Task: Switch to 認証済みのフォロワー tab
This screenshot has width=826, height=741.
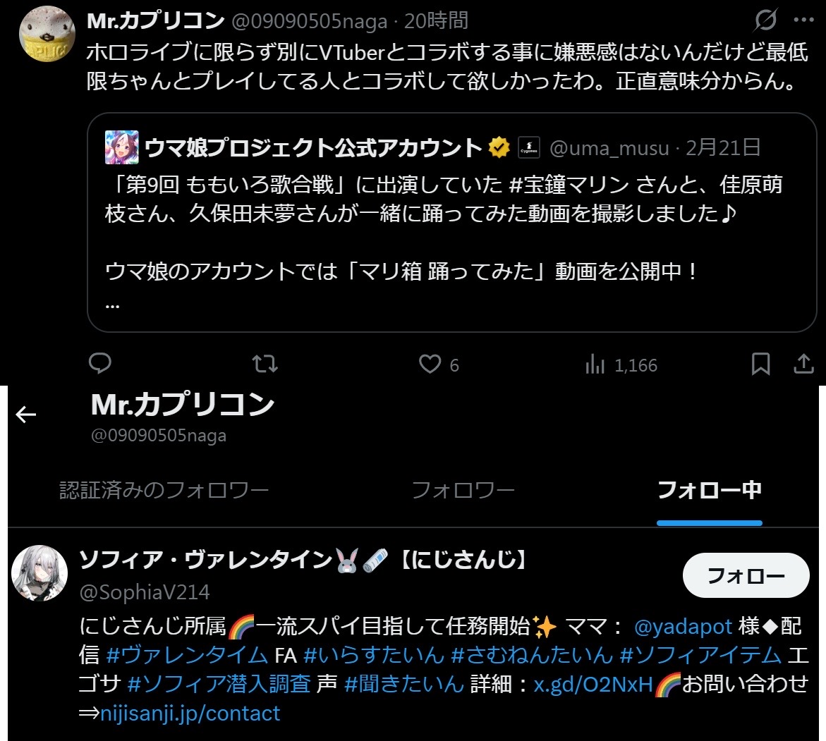Action: pyautogui.click(x=164, y=490)
